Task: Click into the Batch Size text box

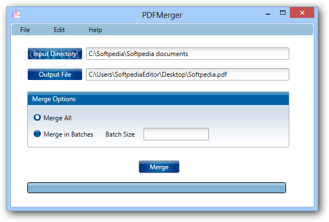Action: tap(176, 134)
